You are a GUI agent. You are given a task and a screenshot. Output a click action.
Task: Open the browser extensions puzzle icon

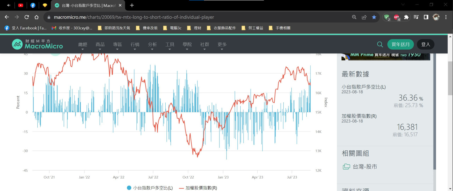coord(406,17)
